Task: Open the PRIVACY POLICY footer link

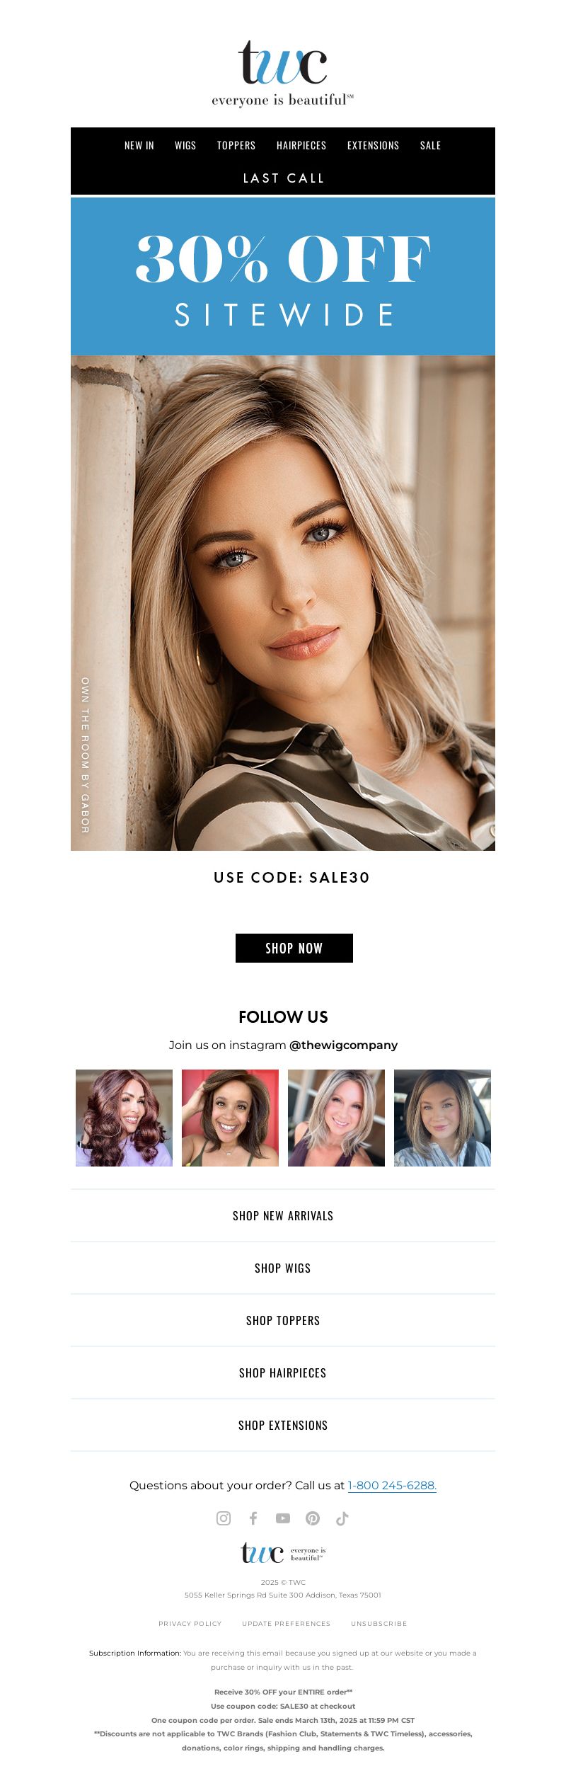Action: [190, 1623]
